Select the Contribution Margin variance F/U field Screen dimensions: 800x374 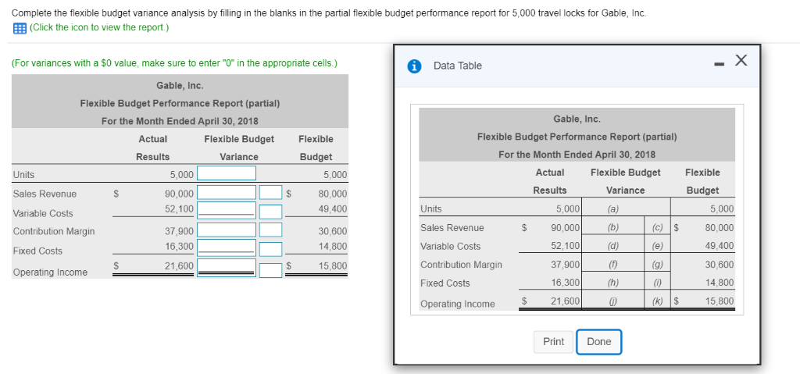(270, 230)
